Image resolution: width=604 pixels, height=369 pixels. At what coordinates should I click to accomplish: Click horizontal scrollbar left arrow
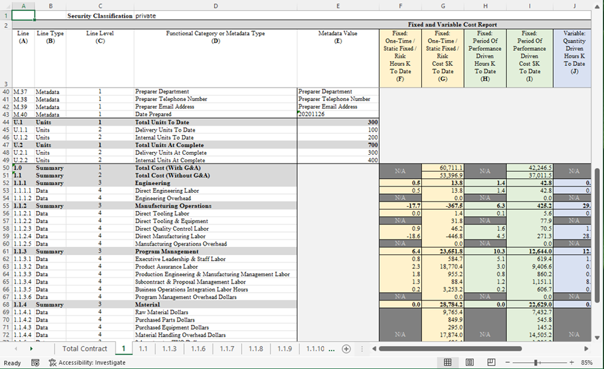tap(374, 349)
